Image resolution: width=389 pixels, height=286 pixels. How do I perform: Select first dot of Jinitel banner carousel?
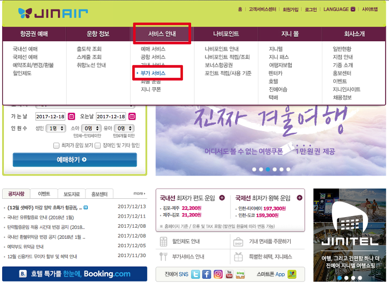[x=340, y=278]
